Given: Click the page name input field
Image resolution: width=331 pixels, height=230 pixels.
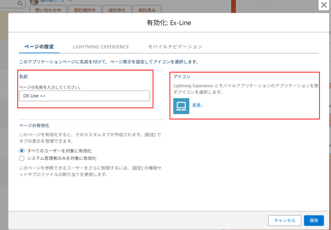Looking at the screenshot, I should (x=84, y=96).
